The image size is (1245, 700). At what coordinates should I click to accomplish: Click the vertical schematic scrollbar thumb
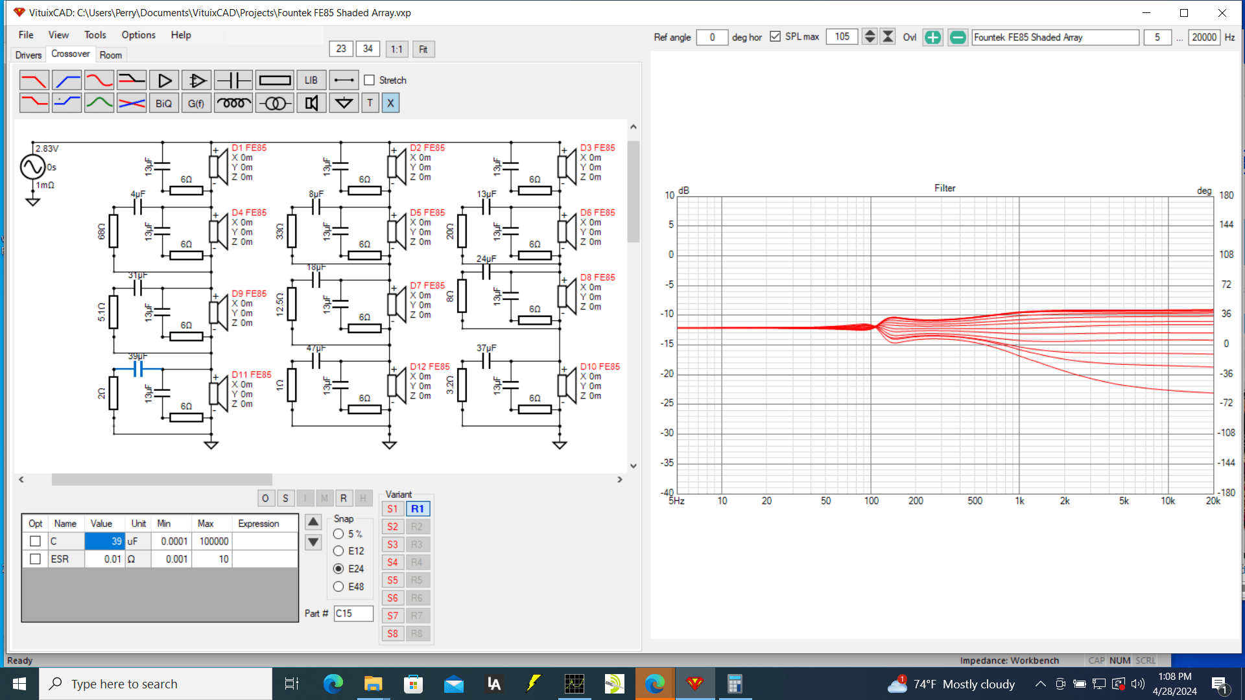(x=634, y=191)
